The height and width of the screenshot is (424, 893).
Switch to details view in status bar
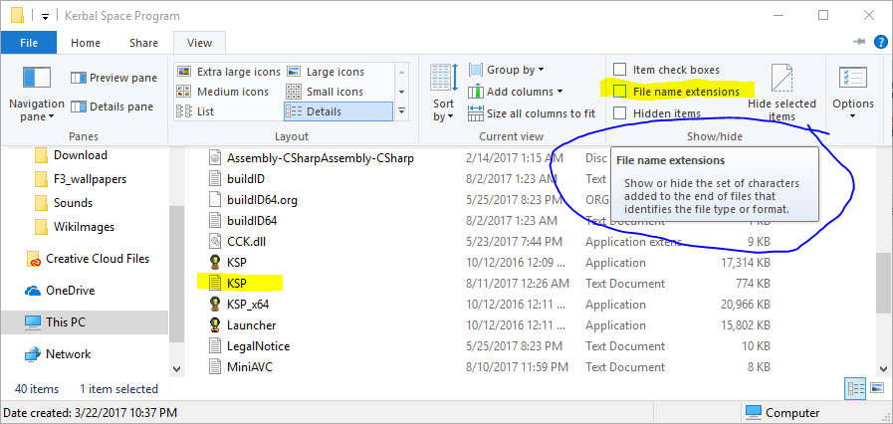click(x=856, y=389)
